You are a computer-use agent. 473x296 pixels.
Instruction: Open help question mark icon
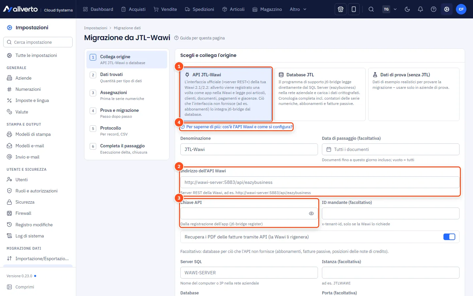click(434, 9)
